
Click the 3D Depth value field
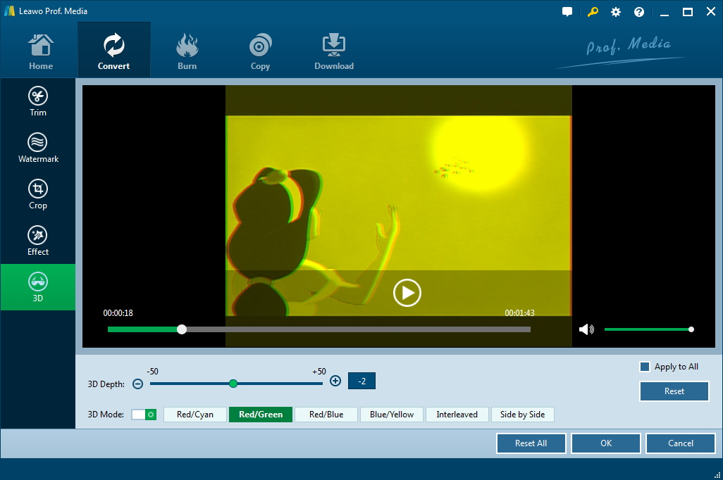click(x=361, y=381)
